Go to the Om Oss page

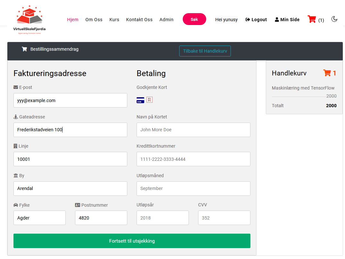click(94, 20)
